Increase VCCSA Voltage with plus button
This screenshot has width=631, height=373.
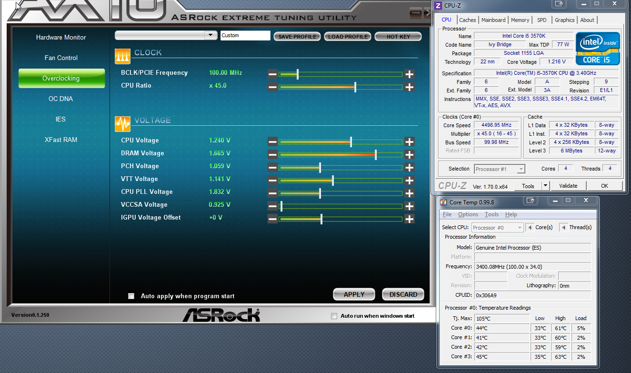(409, 206)
